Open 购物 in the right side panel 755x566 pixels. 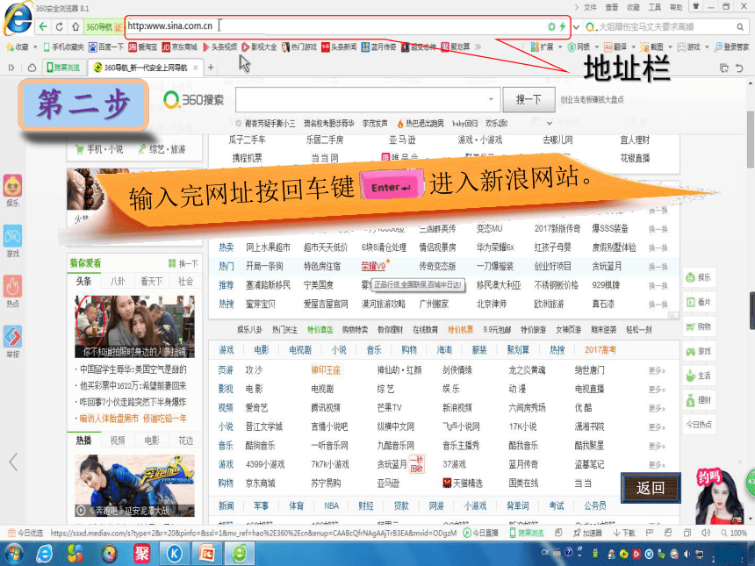699,326
